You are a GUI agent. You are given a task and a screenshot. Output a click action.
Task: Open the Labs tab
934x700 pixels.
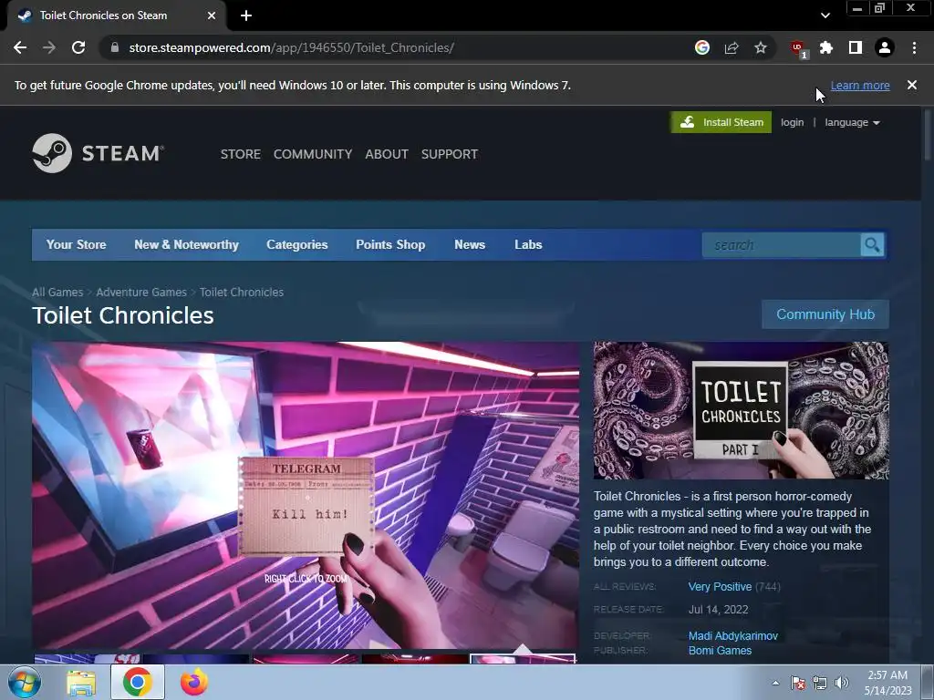pos(528,244)
